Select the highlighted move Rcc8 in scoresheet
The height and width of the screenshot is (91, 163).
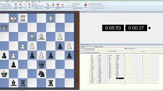tap(120, 78)
